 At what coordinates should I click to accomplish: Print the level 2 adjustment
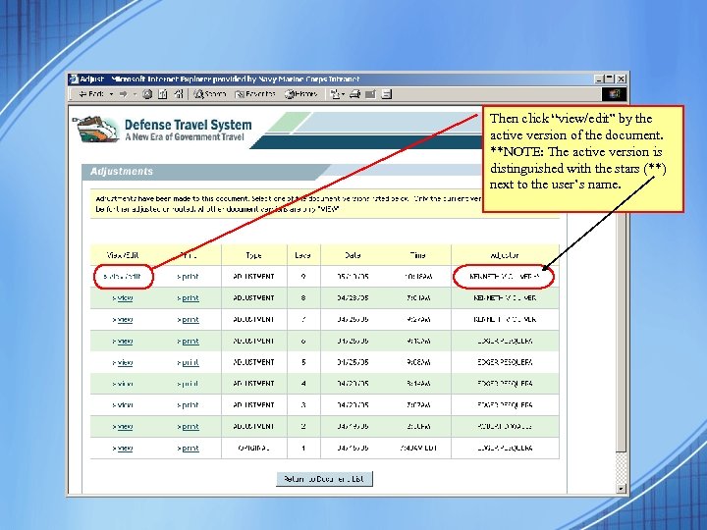click(x=188, y=426)
